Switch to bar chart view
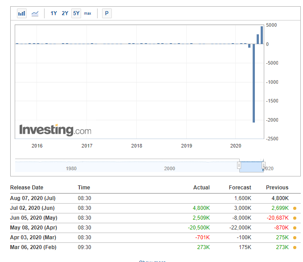This screenshot has height=262, width=303. (x=22, y=13)
